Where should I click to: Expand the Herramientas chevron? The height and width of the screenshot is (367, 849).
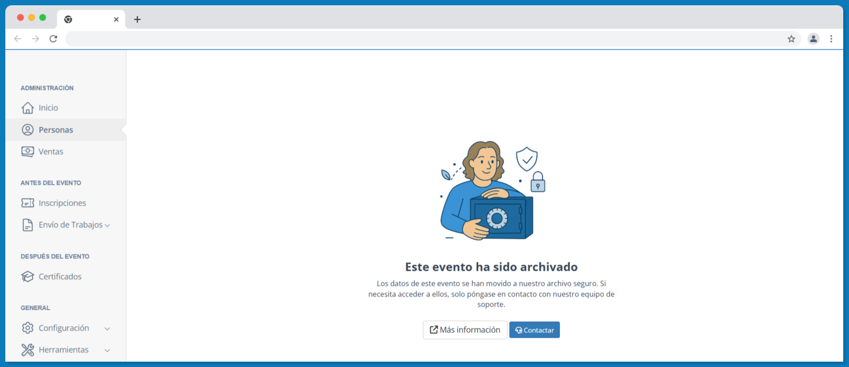click(107, 351)
